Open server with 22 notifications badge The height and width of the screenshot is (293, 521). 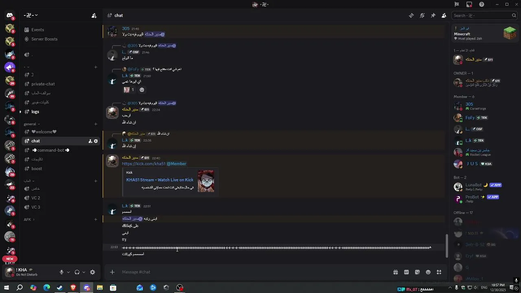point(10,184)
